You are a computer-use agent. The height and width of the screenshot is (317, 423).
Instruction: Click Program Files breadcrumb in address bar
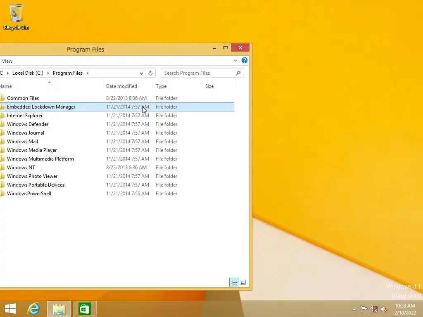pos(68,73)
